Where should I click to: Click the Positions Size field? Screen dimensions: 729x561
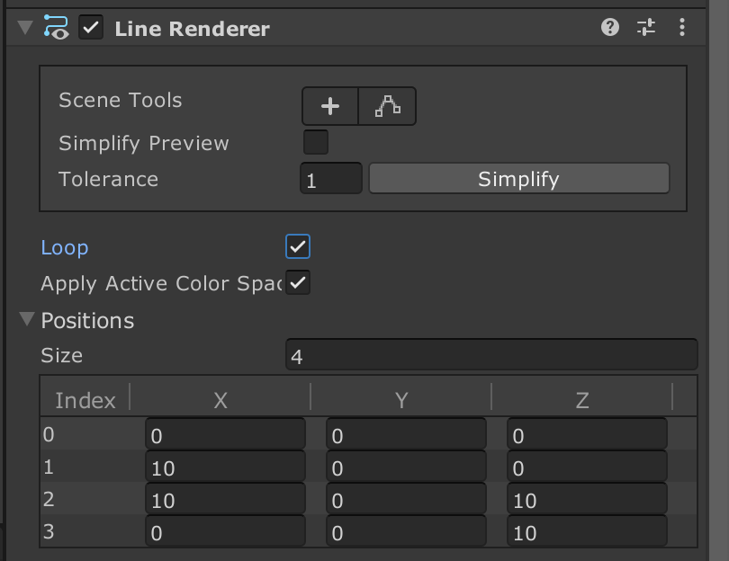(491, 354)
